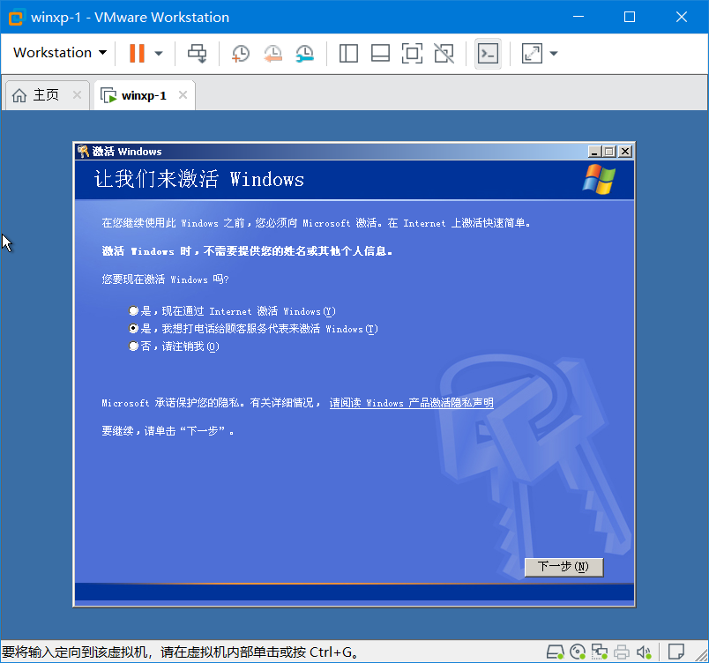This screenshot has width=709, height=663.
Task: Revert virtual machine to previous snapshot
Action: [273, 53]
